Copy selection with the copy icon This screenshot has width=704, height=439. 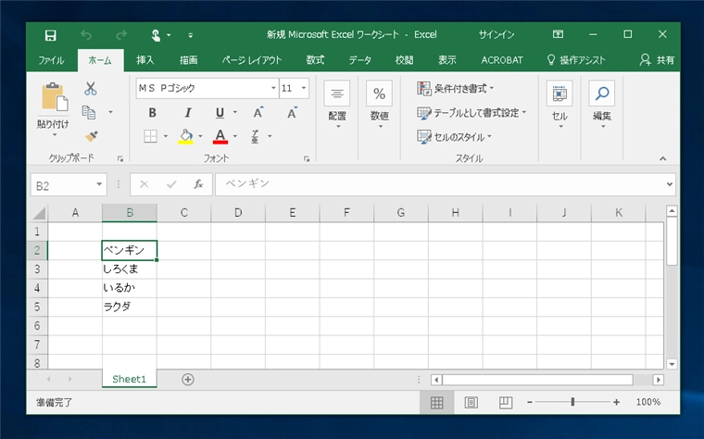pos(89,112)
